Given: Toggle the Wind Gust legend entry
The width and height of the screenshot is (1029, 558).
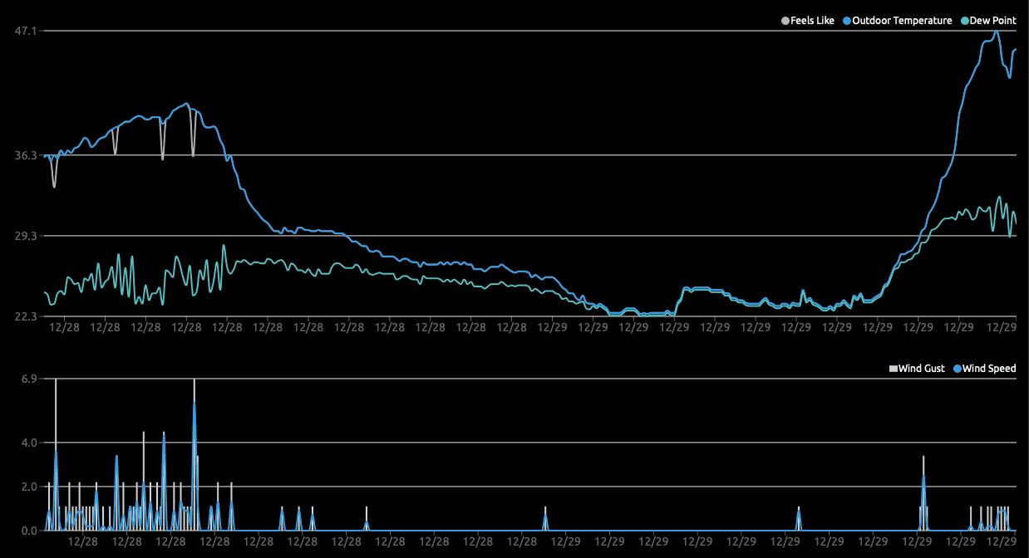Looking at the screenshot, I should (917, 369).
